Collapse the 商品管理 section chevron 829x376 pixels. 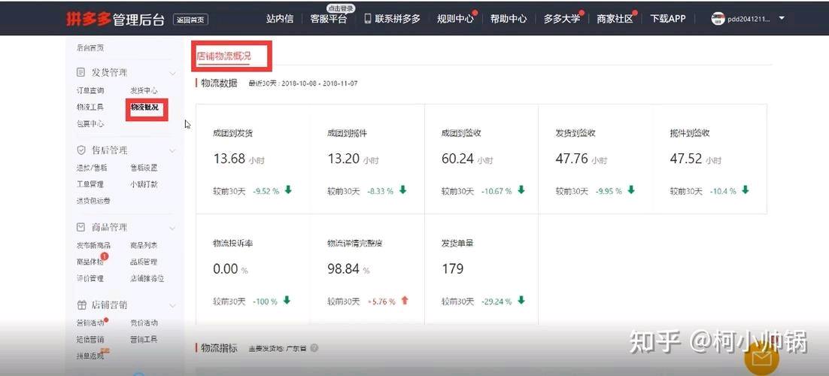[172, 228]
